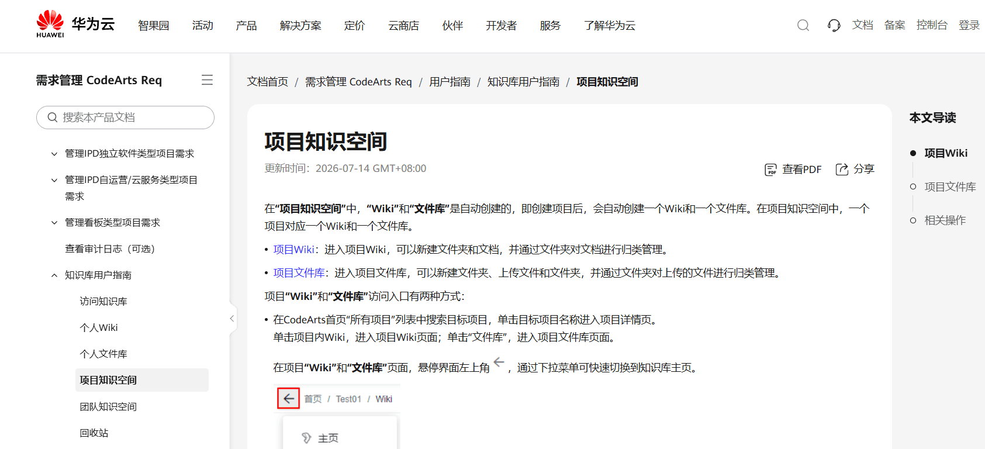The width and height of the screenshot is (985, 449).
Task: Open the 产品 menu
Action: (246, 26)
